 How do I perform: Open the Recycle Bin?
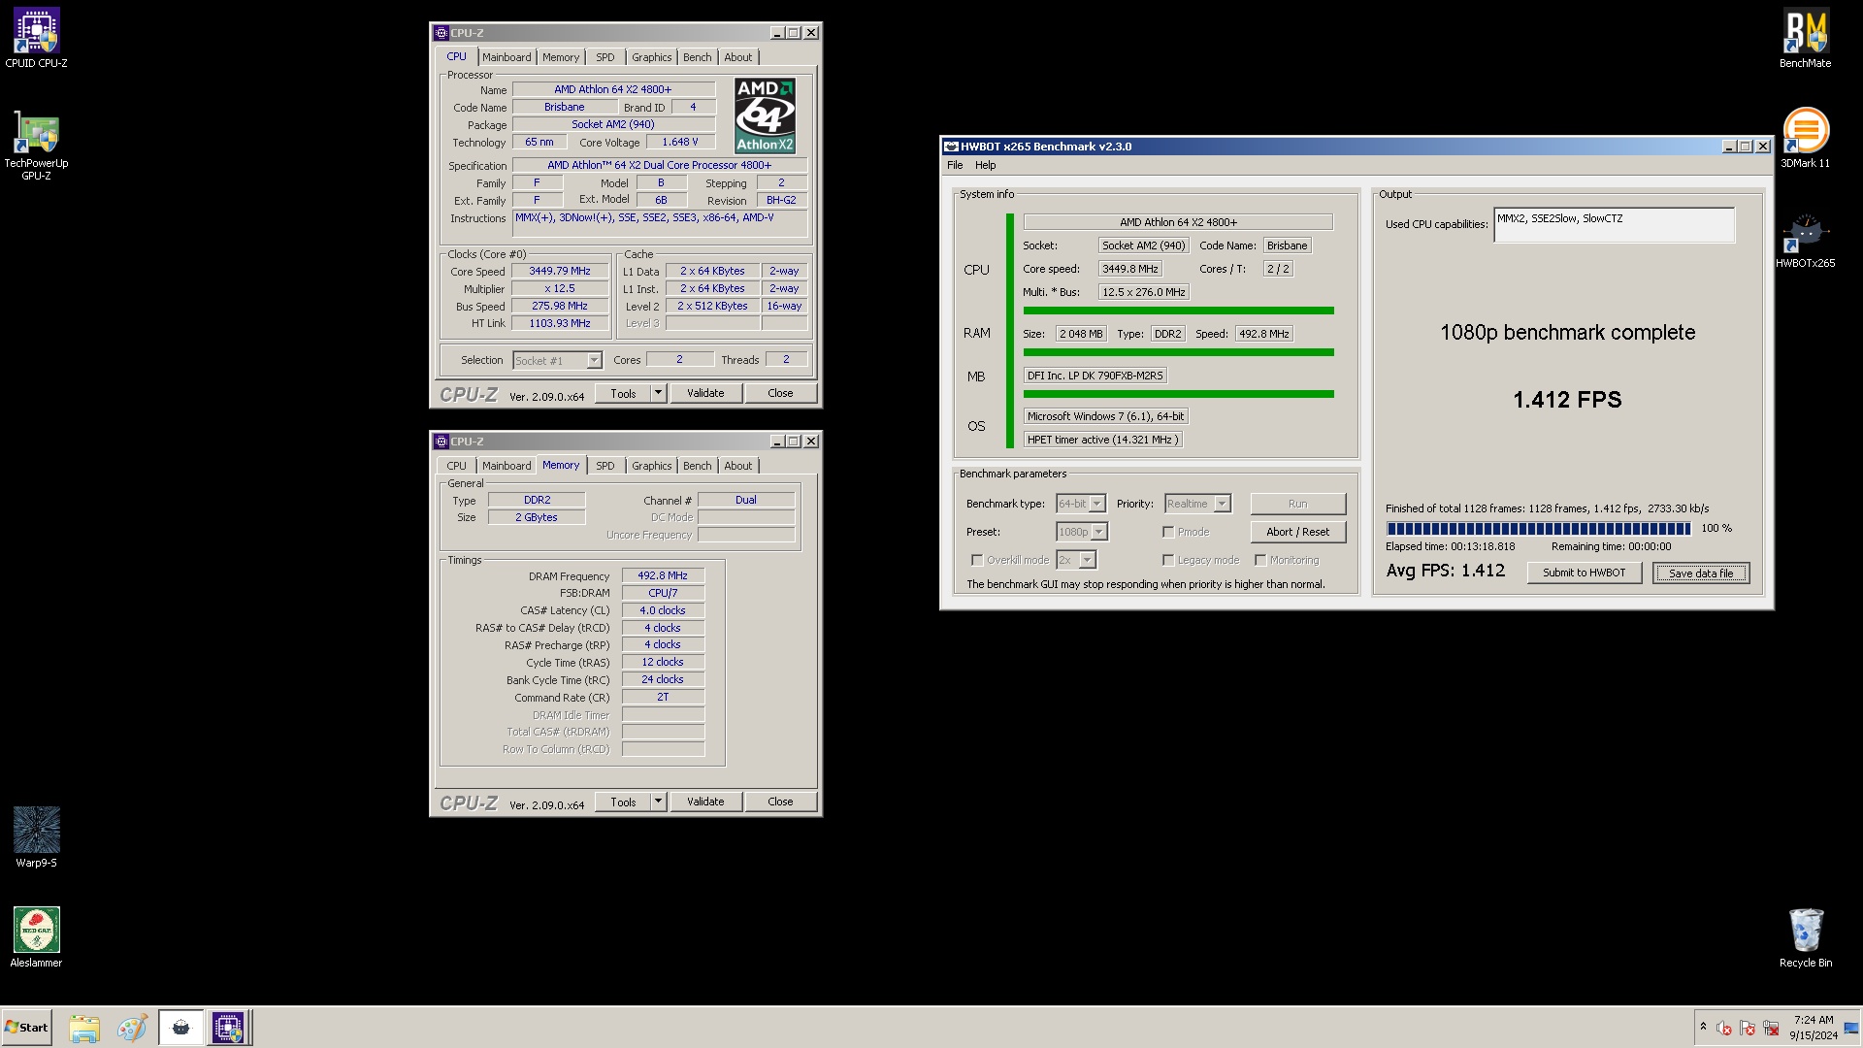[1805, 936]
